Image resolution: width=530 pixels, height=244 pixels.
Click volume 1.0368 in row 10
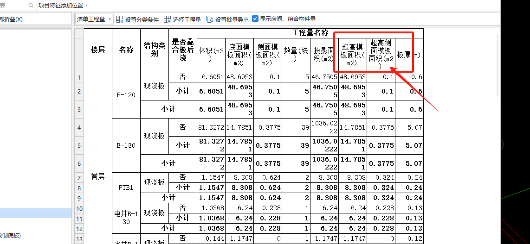211,208
